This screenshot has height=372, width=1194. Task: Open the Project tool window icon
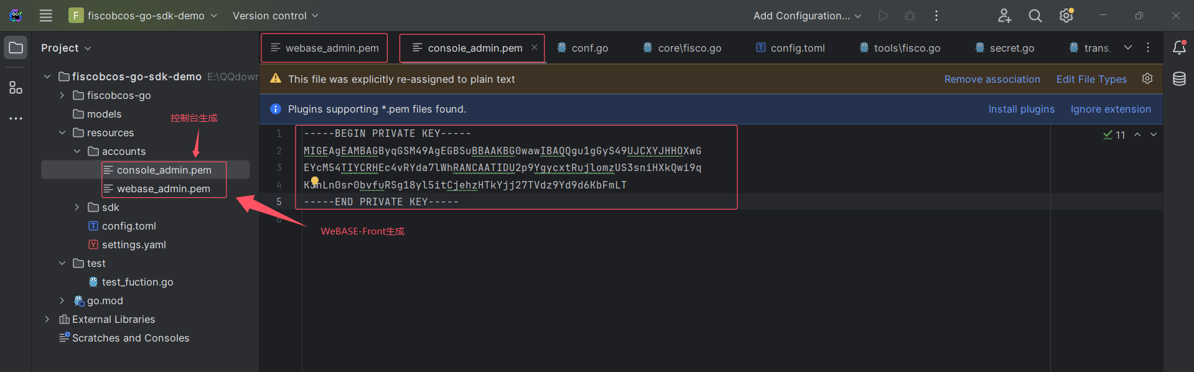[x=16, y=48]
